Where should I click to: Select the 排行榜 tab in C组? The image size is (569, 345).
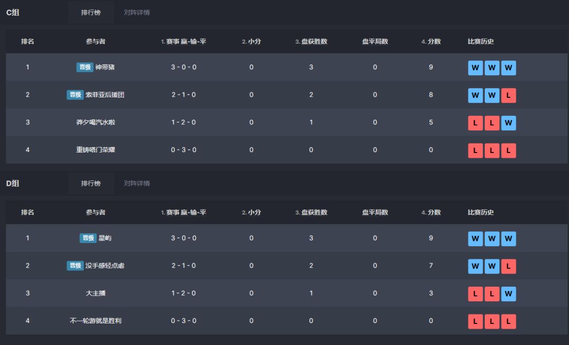click(x=91, y=12)
